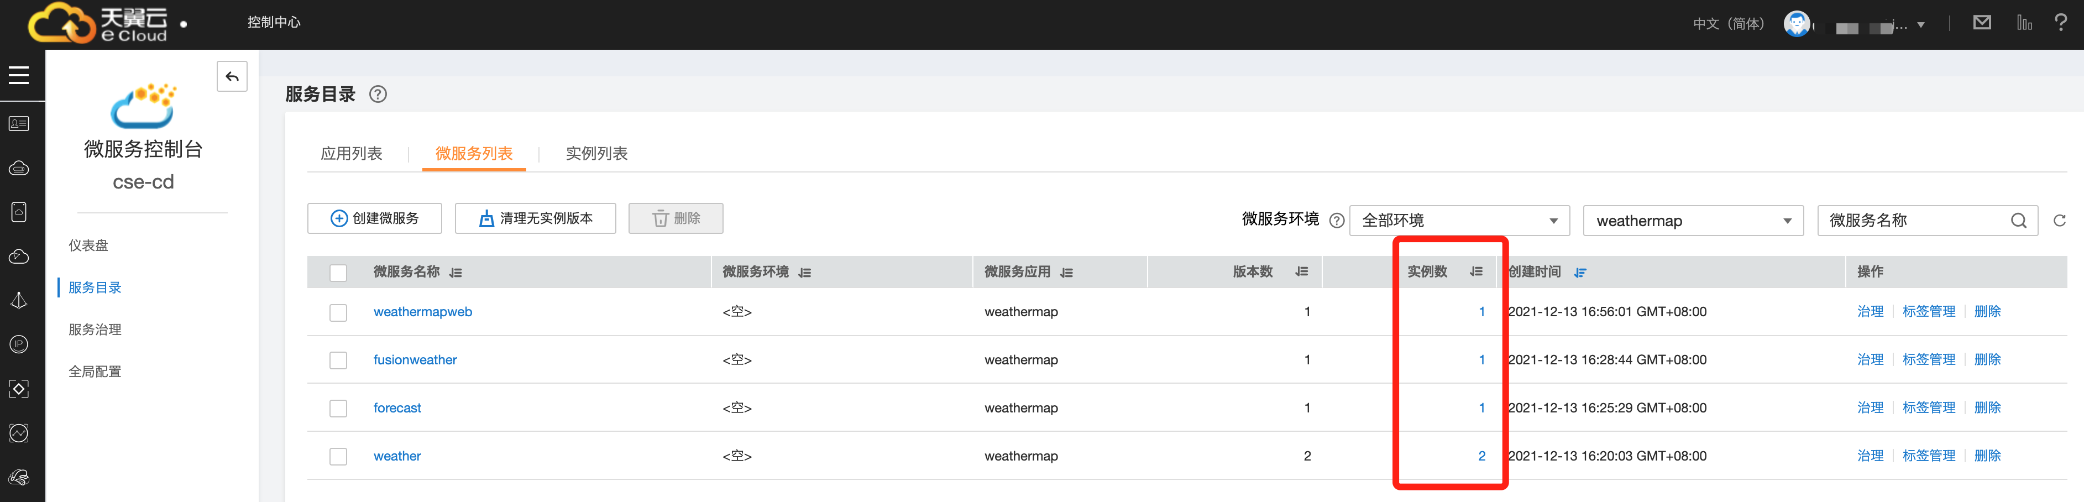2084x502 pixels.
Task: Click the 创建微服务 button
Action: tap(375, 218)
